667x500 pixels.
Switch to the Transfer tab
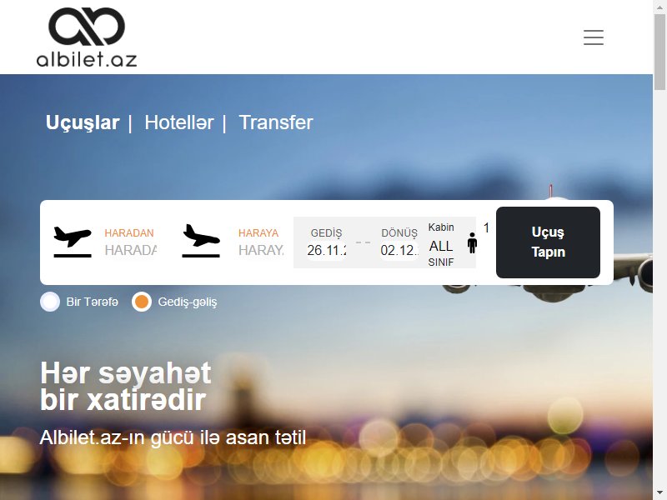(x=276, y=122)
